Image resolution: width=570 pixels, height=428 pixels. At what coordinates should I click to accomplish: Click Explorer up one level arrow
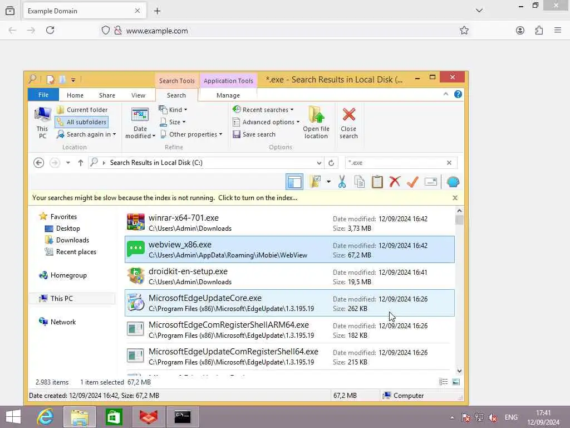(81, 163)
